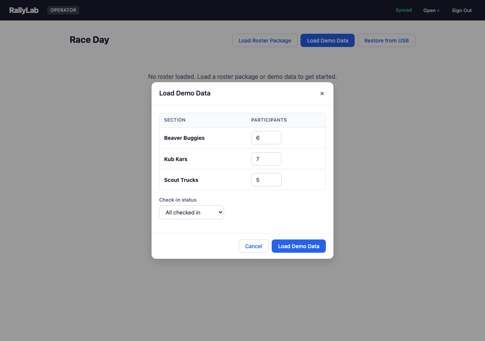Image resolution: width=485 pixels, height=341 pixels.
Task: Click the Race Day page title
Action: tap(89, 39)
